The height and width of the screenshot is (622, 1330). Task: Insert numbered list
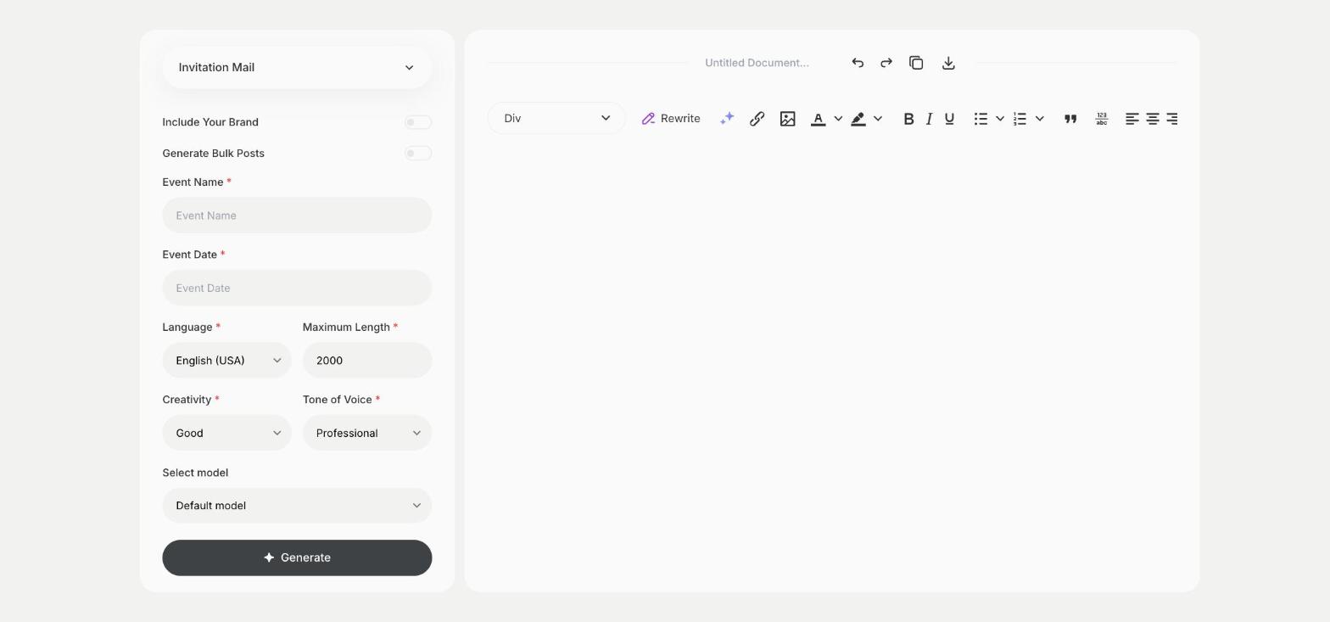1020,119
